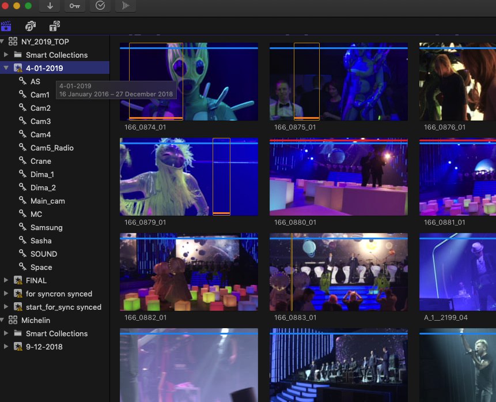Select the Cam5_Radio keyword collection

point(52,148)
